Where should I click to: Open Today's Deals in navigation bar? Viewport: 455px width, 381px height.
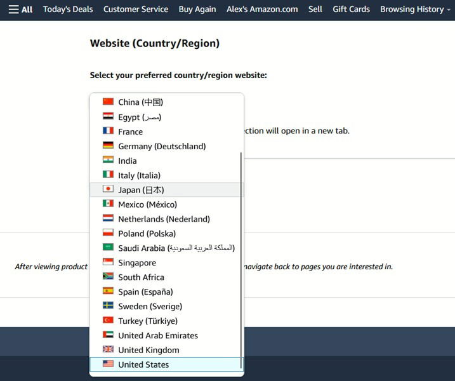coord(68,10)
